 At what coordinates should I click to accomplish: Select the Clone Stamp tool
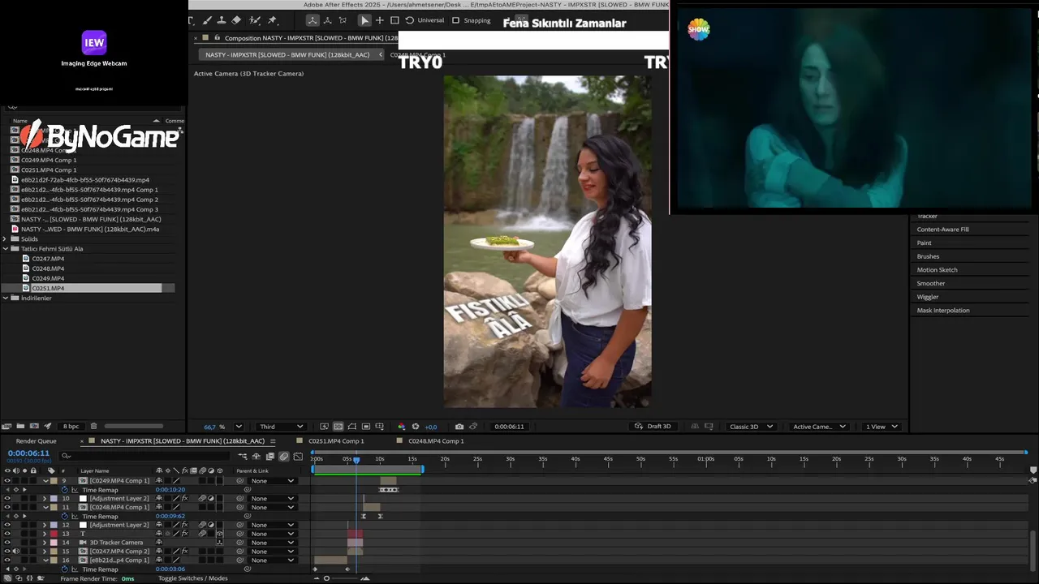(x=221, y=20)
